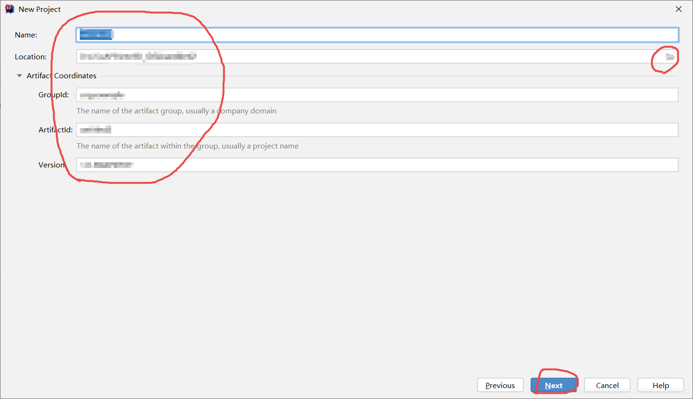The width and height of the screenshot is (693, 399).
Task: Click the ArtifactId input field
Action: tap(377, 130)
